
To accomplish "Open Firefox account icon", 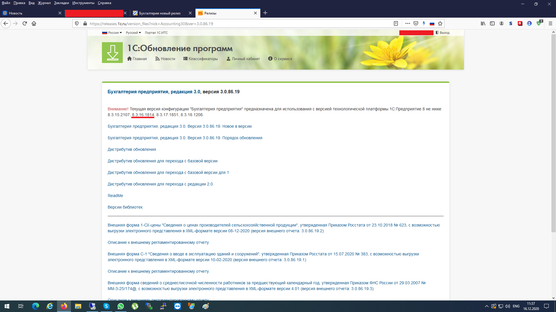I will 502,23.
